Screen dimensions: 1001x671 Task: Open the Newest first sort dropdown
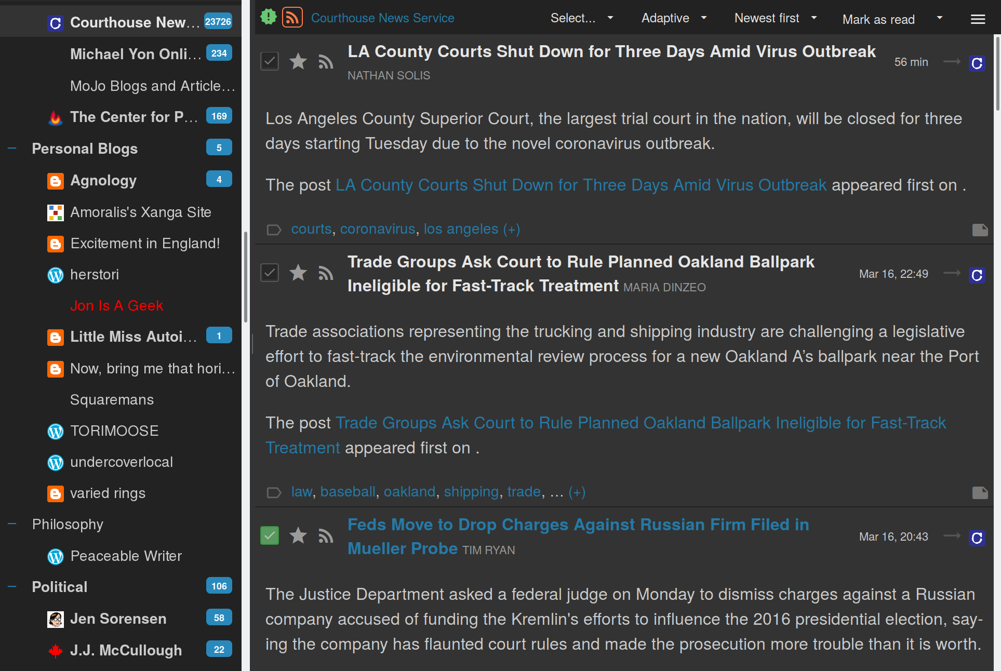(776, 18)
